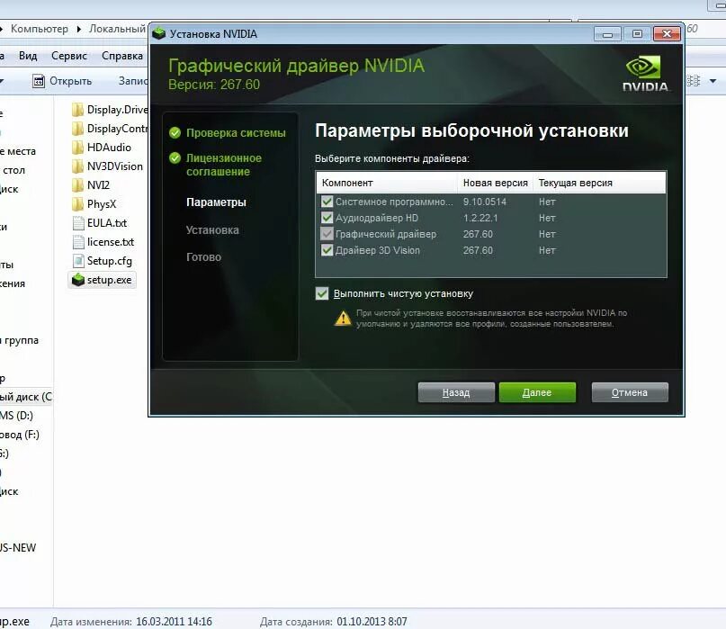Select the Драйвер 3D Vision row label
726x629 pixels.
tap(378, 250)
